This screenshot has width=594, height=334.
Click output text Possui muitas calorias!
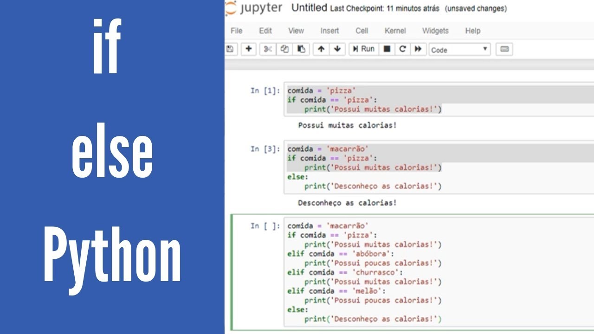(x=348, y=125)
